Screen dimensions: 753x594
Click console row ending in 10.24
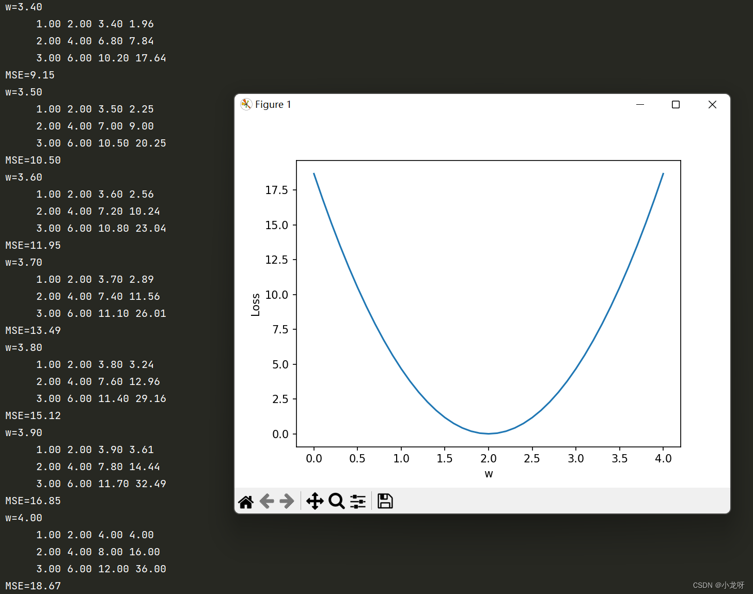(x=98, y=212)
